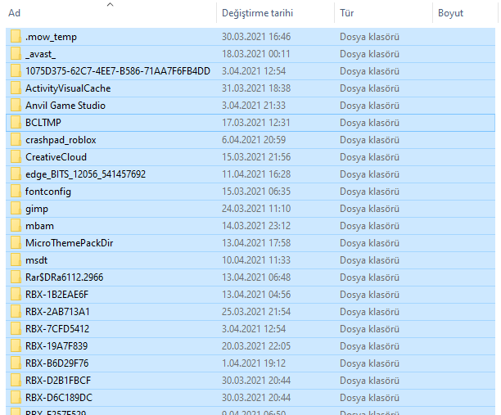This screenshot has width=501, height=415.
Task: Select the msdt folder name
Action: tap(36, 260)
